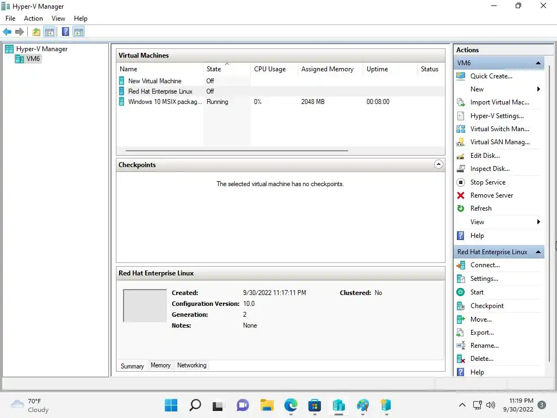Open Hyper-V Settings action
This screenshot has height=418, width=557.
[497, 116]
